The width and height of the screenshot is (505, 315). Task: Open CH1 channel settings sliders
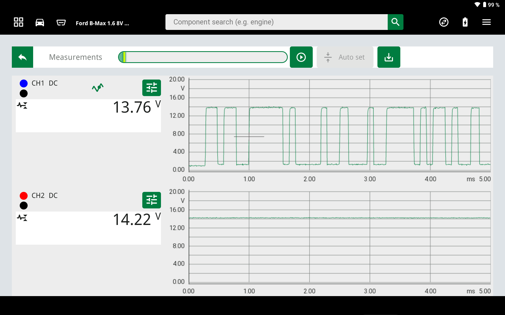(x=151, y=88)
